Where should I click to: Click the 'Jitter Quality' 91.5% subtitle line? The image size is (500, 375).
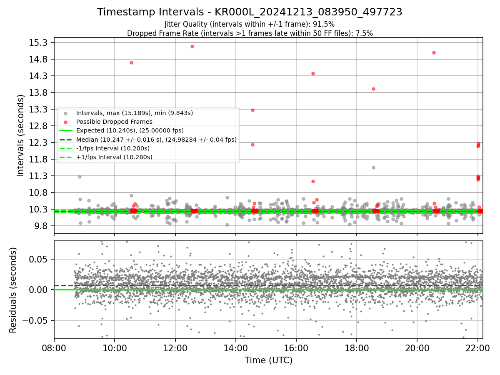[x=250, y=24]
